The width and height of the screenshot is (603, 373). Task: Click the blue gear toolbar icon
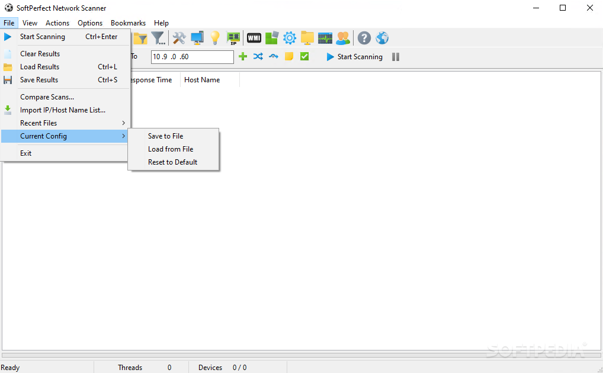290,38
